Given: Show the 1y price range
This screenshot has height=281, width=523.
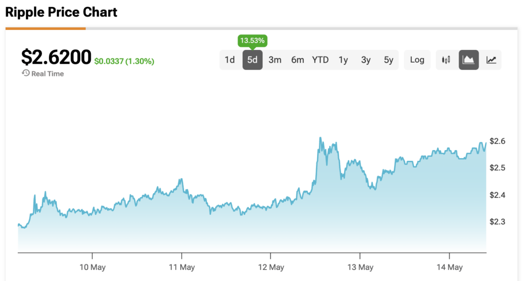Looking at the screenshot, I should coord(343,60).
